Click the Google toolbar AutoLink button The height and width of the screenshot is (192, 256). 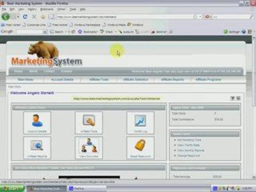(126, 32)
